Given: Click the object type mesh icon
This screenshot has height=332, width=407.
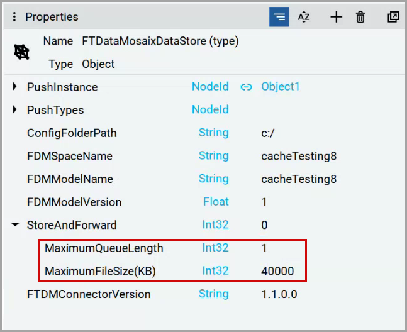Looking at the screenshot, I should tap(21, 52).
